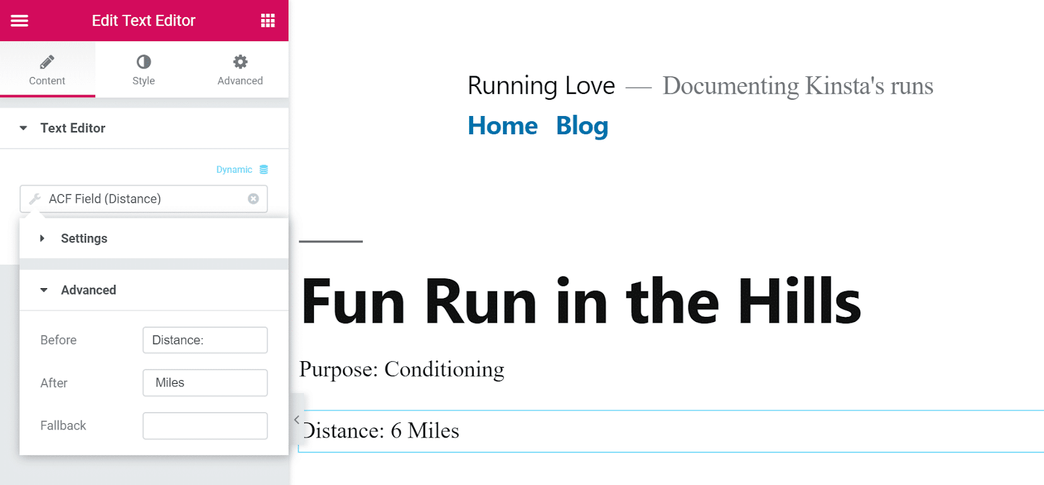Switch to the Style tab
The height and width of the screenshot is (485, 1044).
[144, 70]
